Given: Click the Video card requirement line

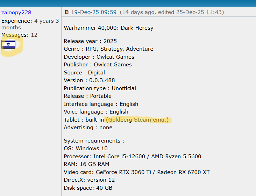Looking at the screenshot, I should coord(137,172).
